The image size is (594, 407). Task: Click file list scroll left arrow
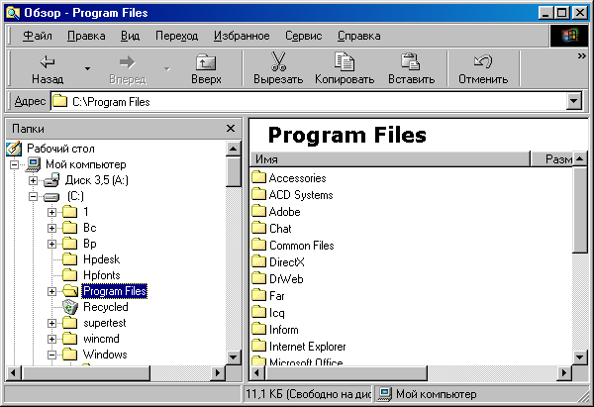257,373
